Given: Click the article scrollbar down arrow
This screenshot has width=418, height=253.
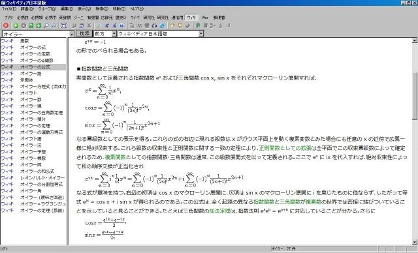Looking at the screenshot, I should click(415, 242).
